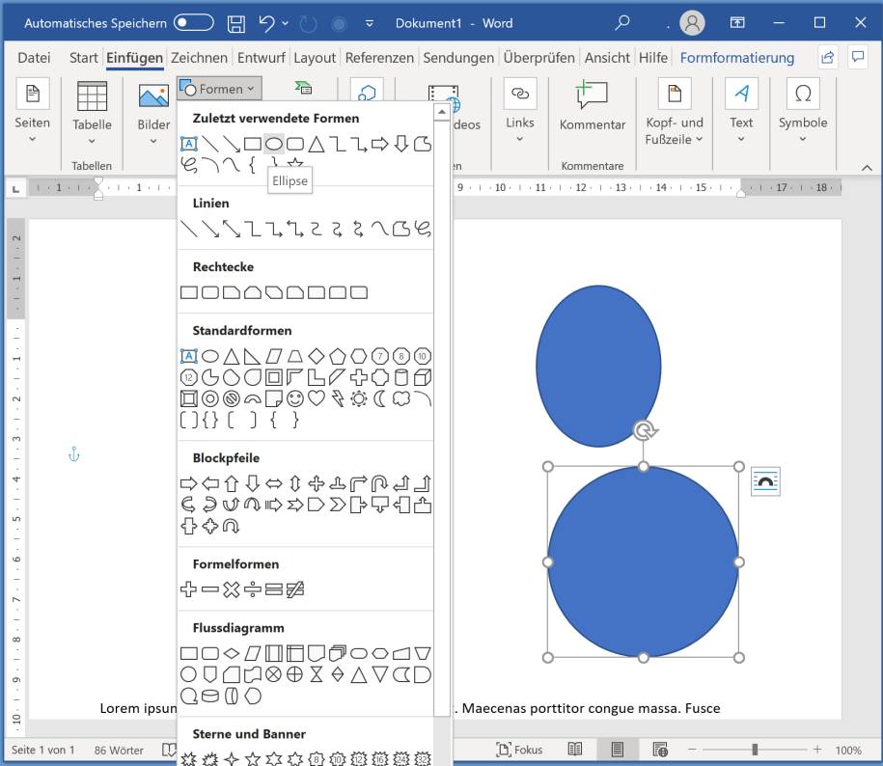Click the shapes gallery scrollbar

pos(443,386)
